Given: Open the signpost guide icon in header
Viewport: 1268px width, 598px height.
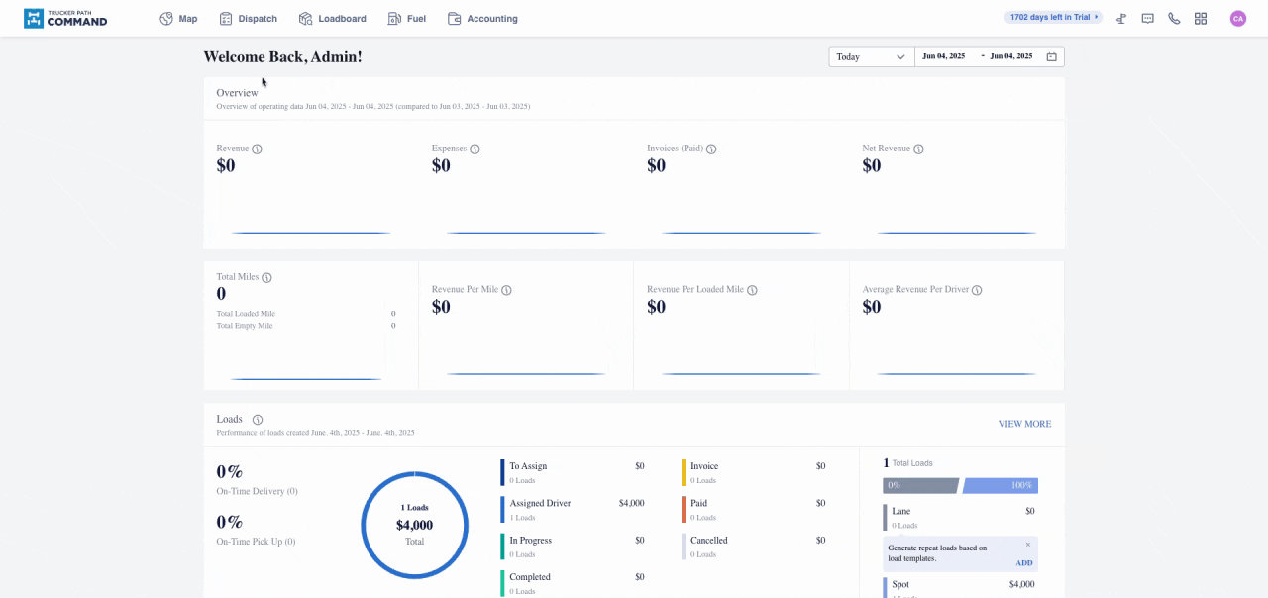Looking at the screenshot, I should [1121, 18].
